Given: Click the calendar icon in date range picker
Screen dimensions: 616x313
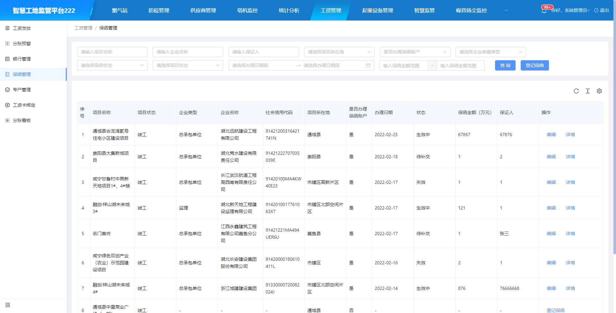Looking at the screenshot, I should click(368, 65).
